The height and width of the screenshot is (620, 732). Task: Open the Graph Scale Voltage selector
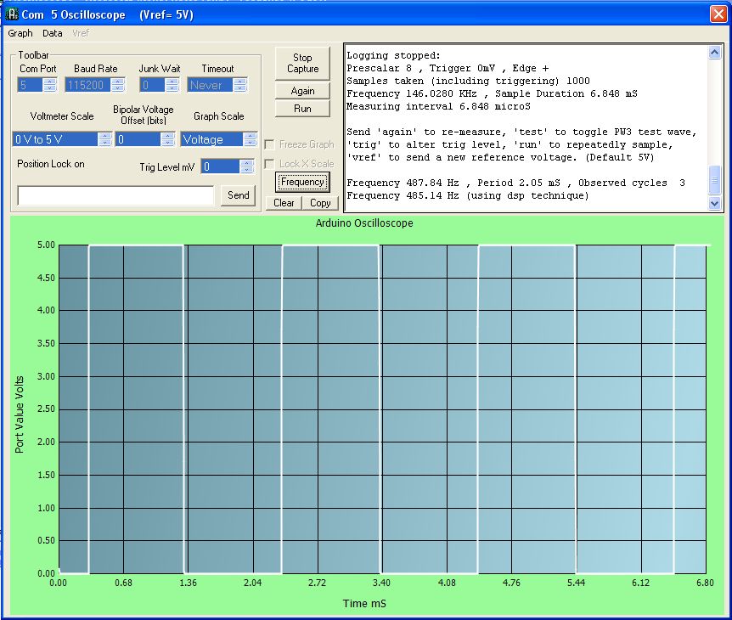click(219, 139)
